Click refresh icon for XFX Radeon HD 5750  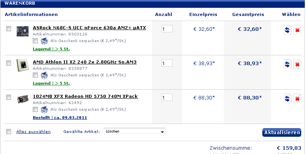pyautogui.click(x=287, y=99)
